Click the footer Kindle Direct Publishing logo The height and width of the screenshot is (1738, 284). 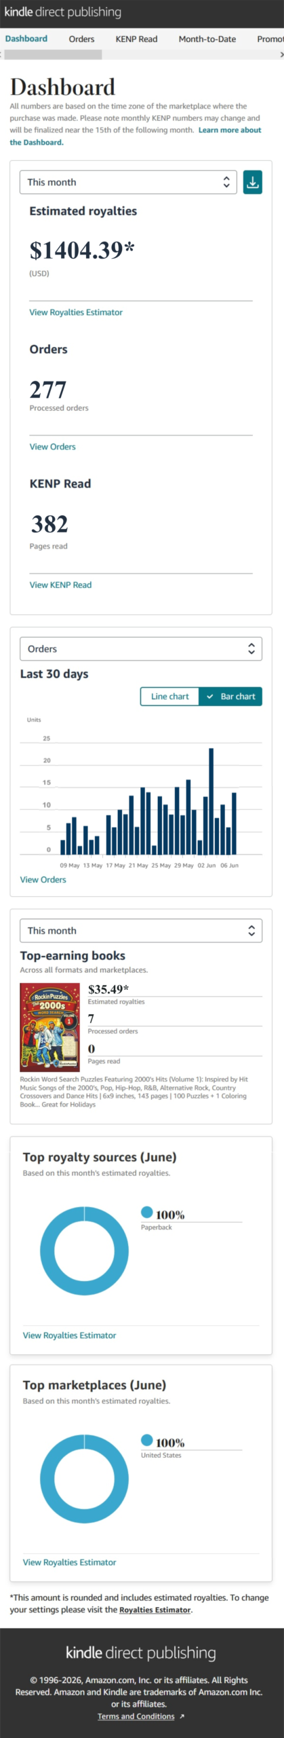tap(141, 1653)
